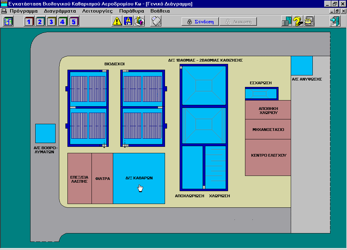The height and width of the screenshot is (250, 347).
Task: Open the Παράθυρα menu
Action: pyautogui.click(x=131, y=11)
